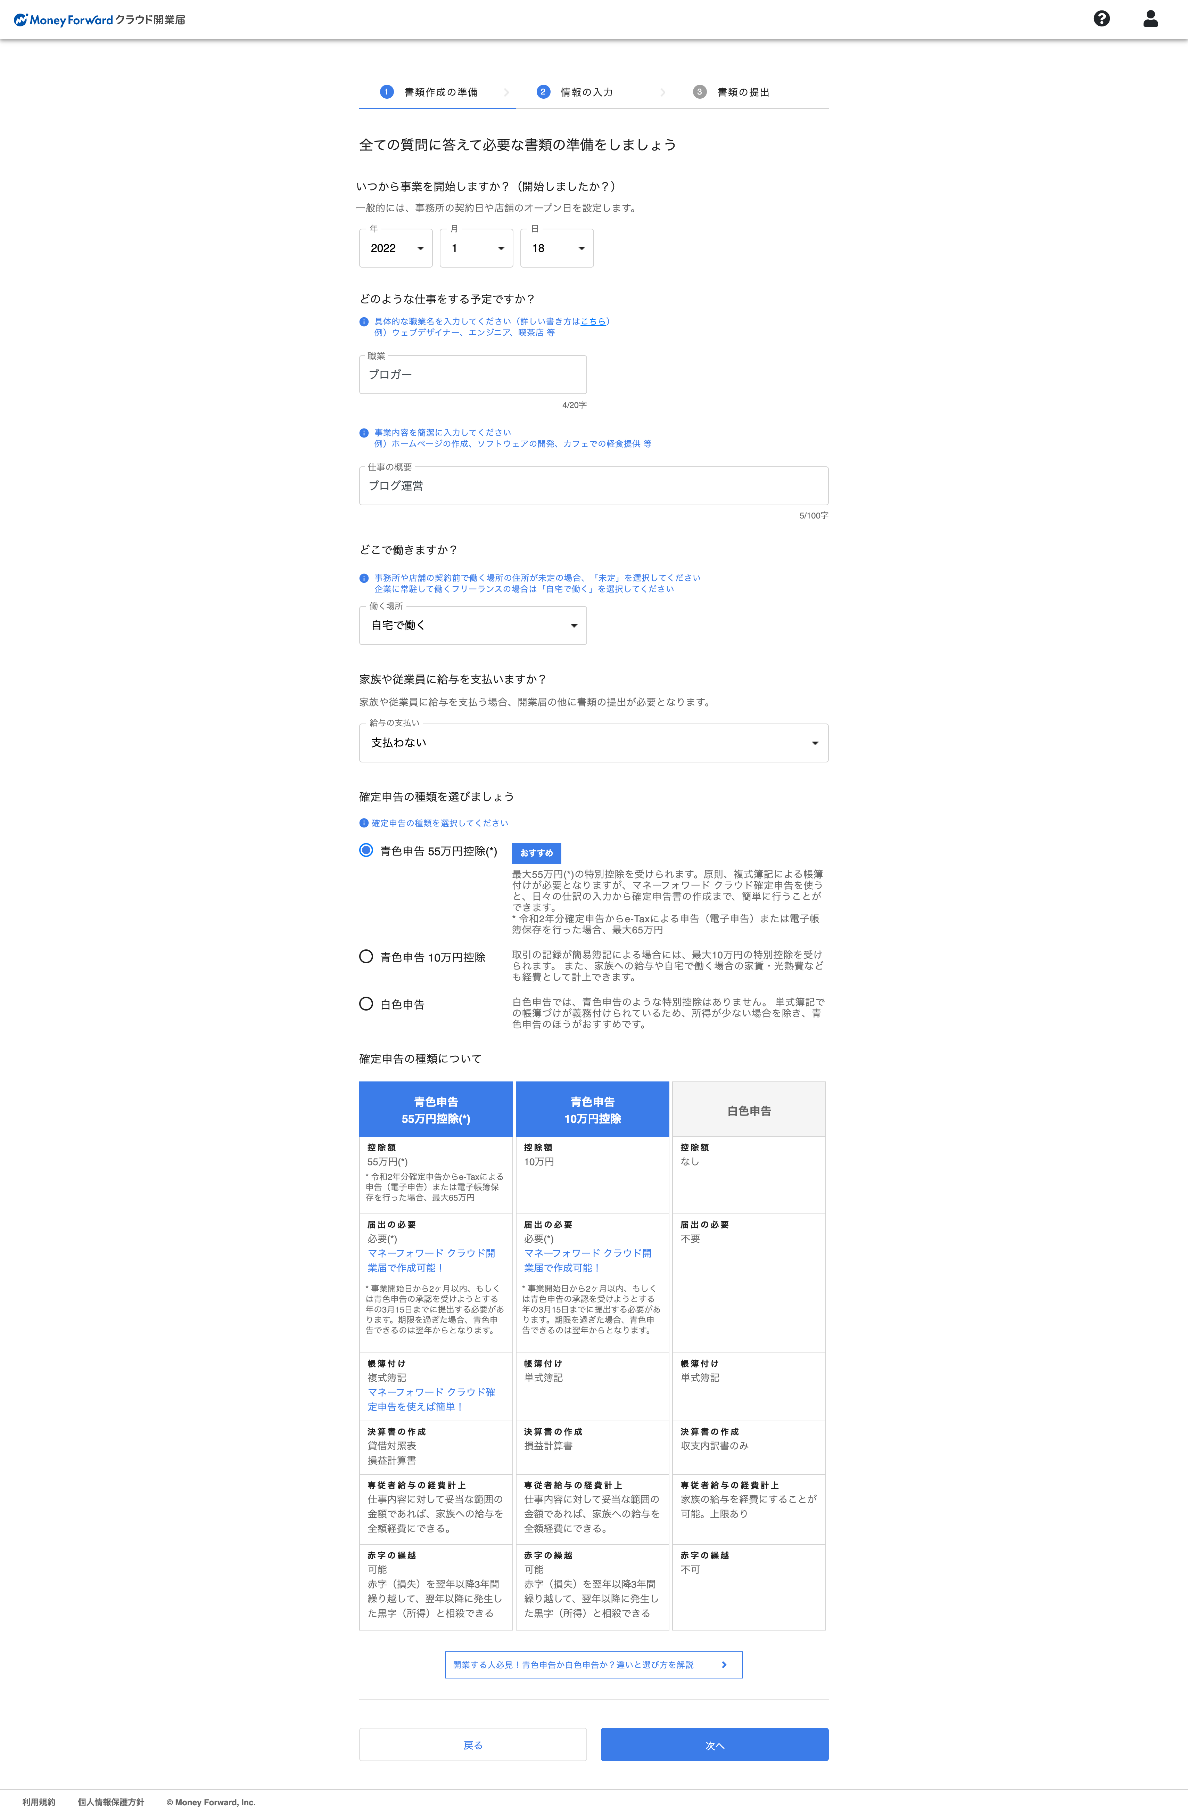This screenshot has width=1188, height=1814.
Task: Open the 日 dropdown showing 18
Action: [557, 248]
